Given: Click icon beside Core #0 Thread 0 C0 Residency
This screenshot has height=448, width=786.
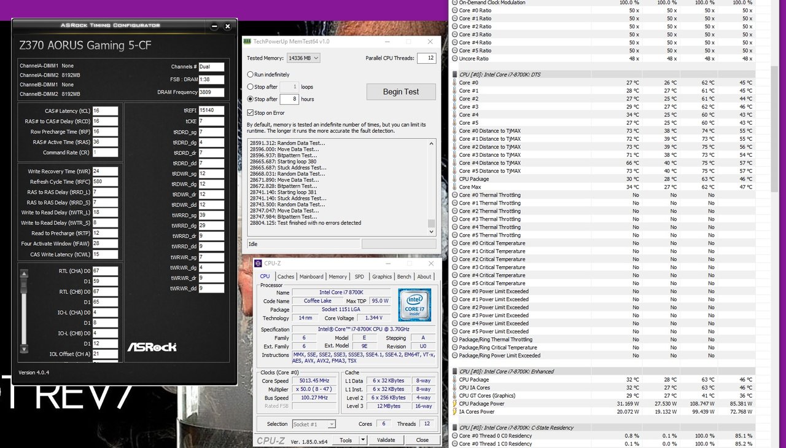Looking at the screenshot, I should (454, 436).
